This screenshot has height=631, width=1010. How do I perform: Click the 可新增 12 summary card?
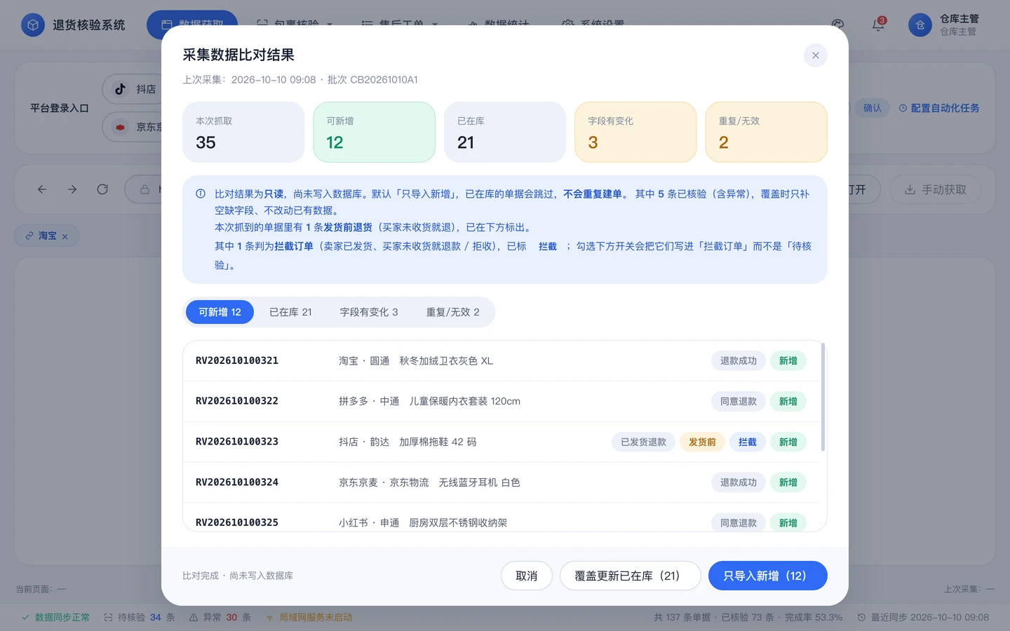click(375, 132)
